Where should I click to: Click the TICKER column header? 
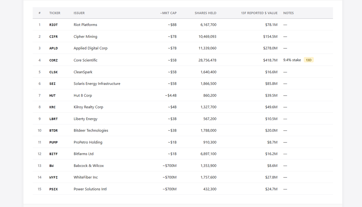[x=55, y=13]
